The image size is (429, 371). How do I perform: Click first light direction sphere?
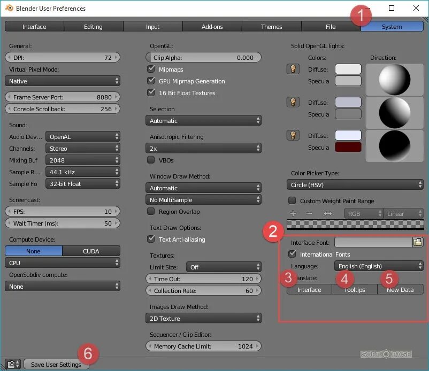pos(395,80)
